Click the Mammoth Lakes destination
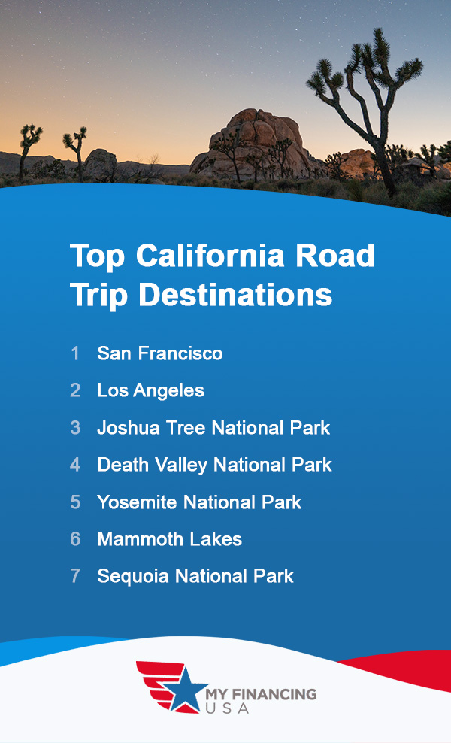 click(169, 539)
